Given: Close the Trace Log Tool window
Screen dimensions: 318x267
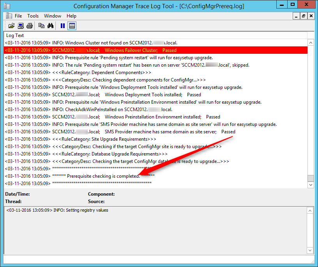Looking at the screenshot, I should click(306, 5).
